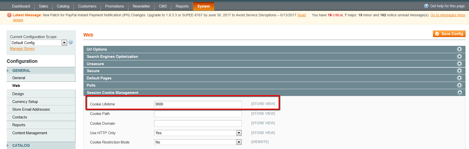Screen dimensions: 469x149
Task: Select General in configuration sidebar
Action: click(41, 78)
